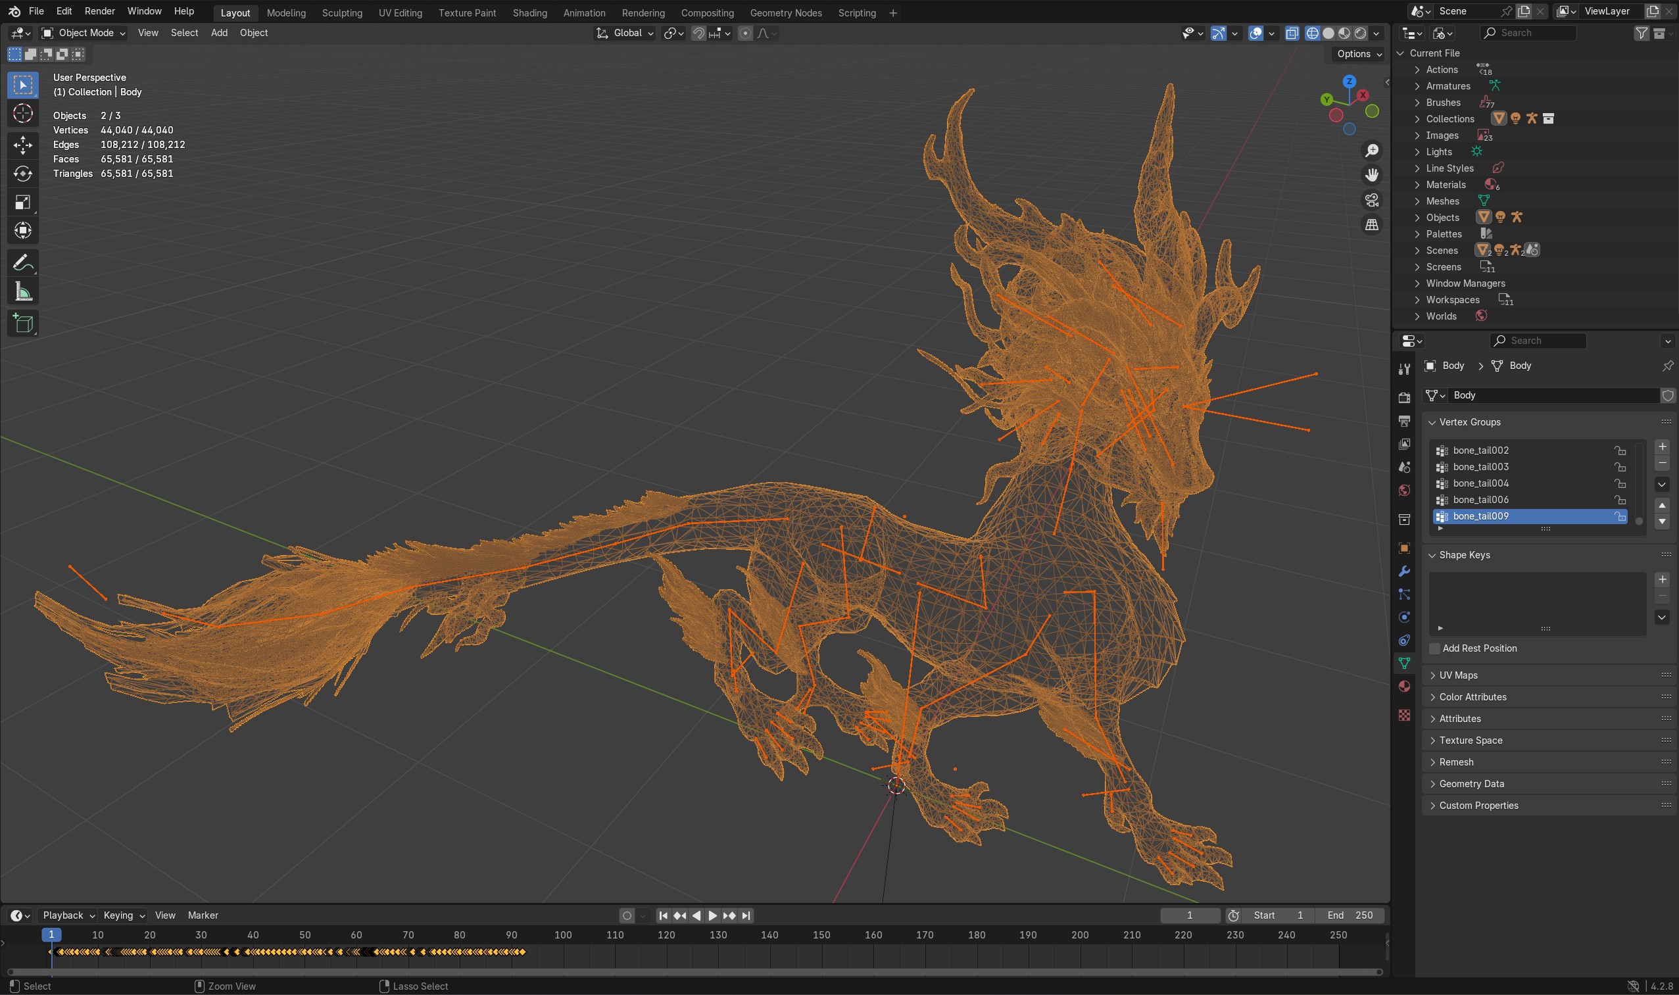The image size is (1679, 995).
Task: Open the Object Mode dropdown
Action: 83,33
